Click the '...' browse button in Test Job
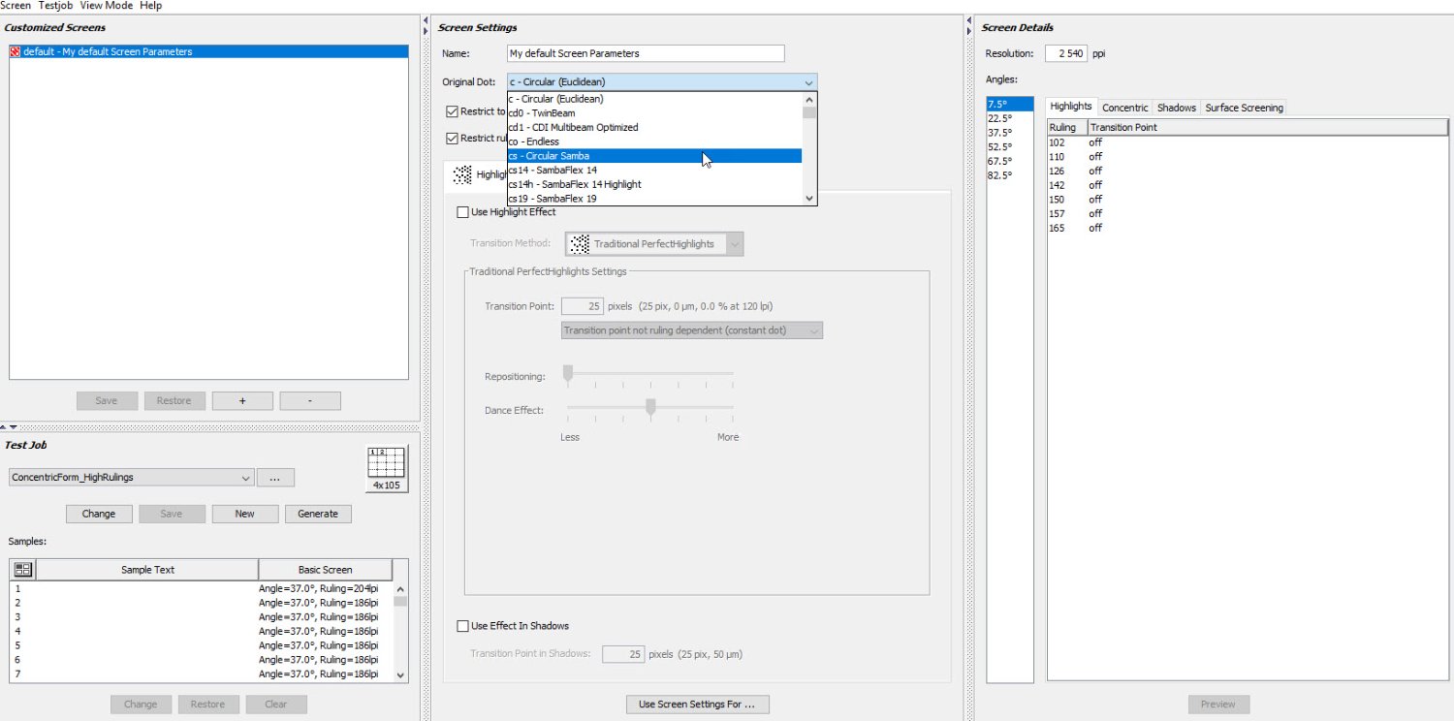1454x721 pixels. (275, 478)
